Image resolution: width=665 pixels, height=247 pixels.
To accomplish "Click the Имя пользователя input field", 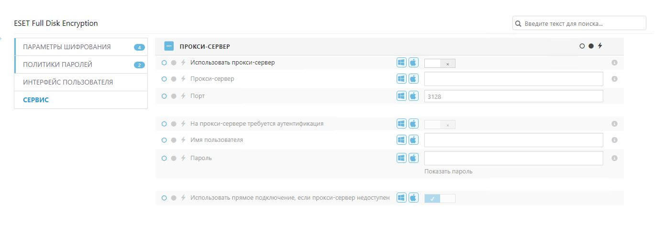I will click(513, 140).
